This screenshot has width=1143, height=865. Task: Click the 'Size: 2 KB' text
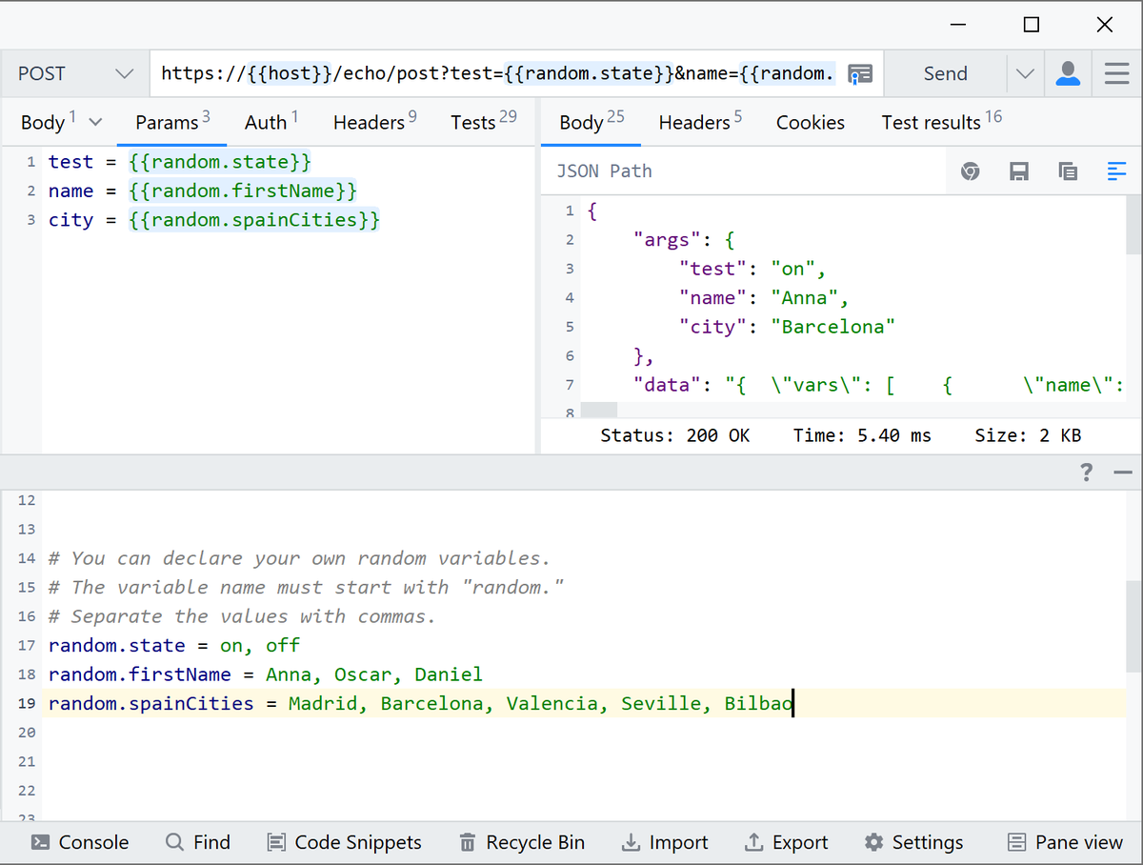(1028, 435)
